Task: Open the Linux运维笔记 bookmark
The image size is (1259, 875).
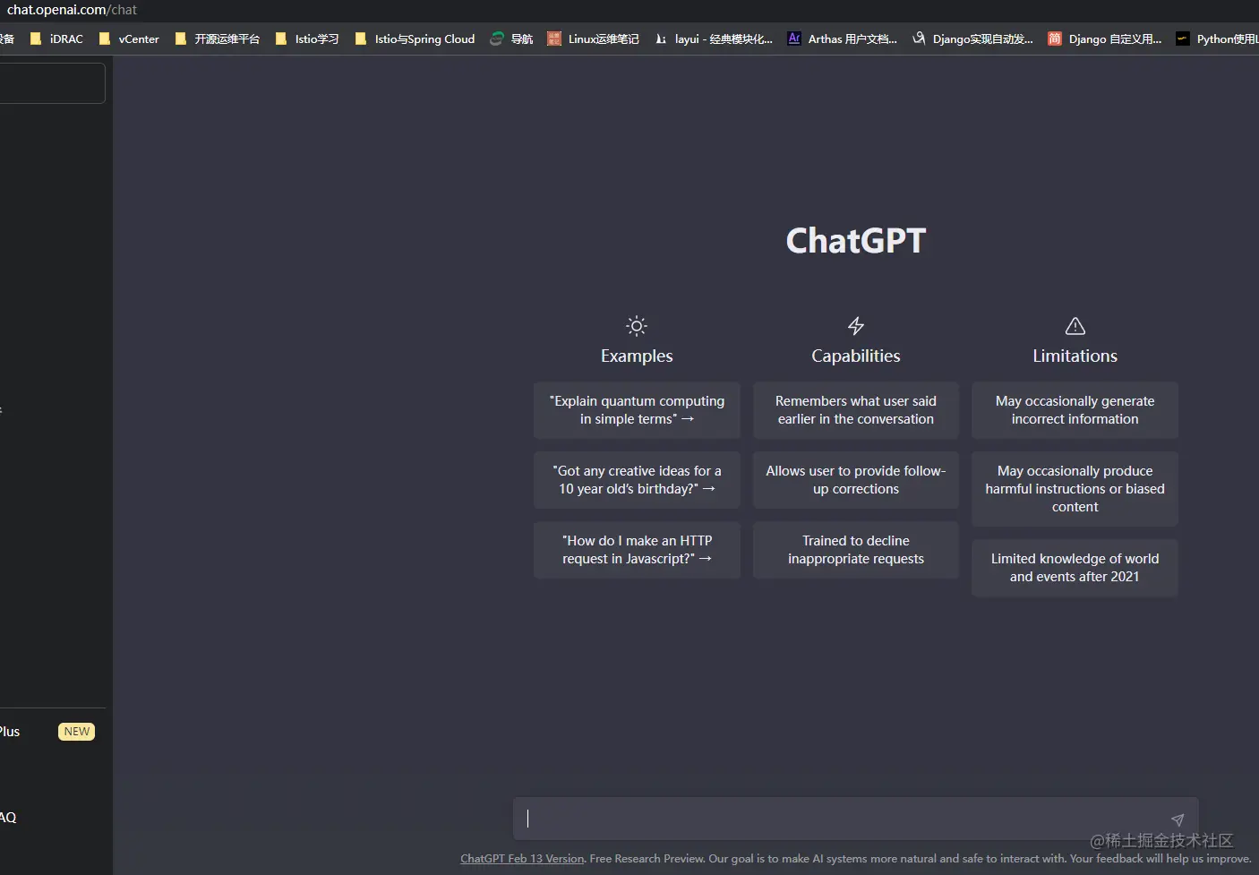Action: pos(594,39)
